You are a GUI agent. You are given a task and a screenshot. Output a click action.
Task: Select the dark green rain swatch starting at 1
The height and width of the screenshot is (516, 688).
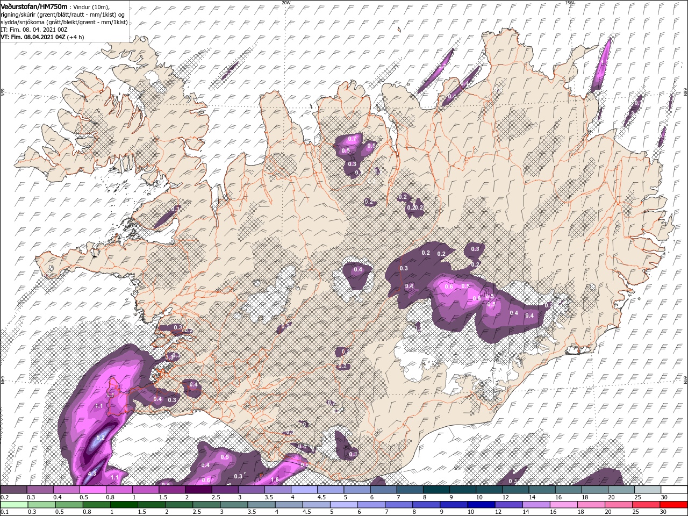pyautogui.click(x=123, y=505)
